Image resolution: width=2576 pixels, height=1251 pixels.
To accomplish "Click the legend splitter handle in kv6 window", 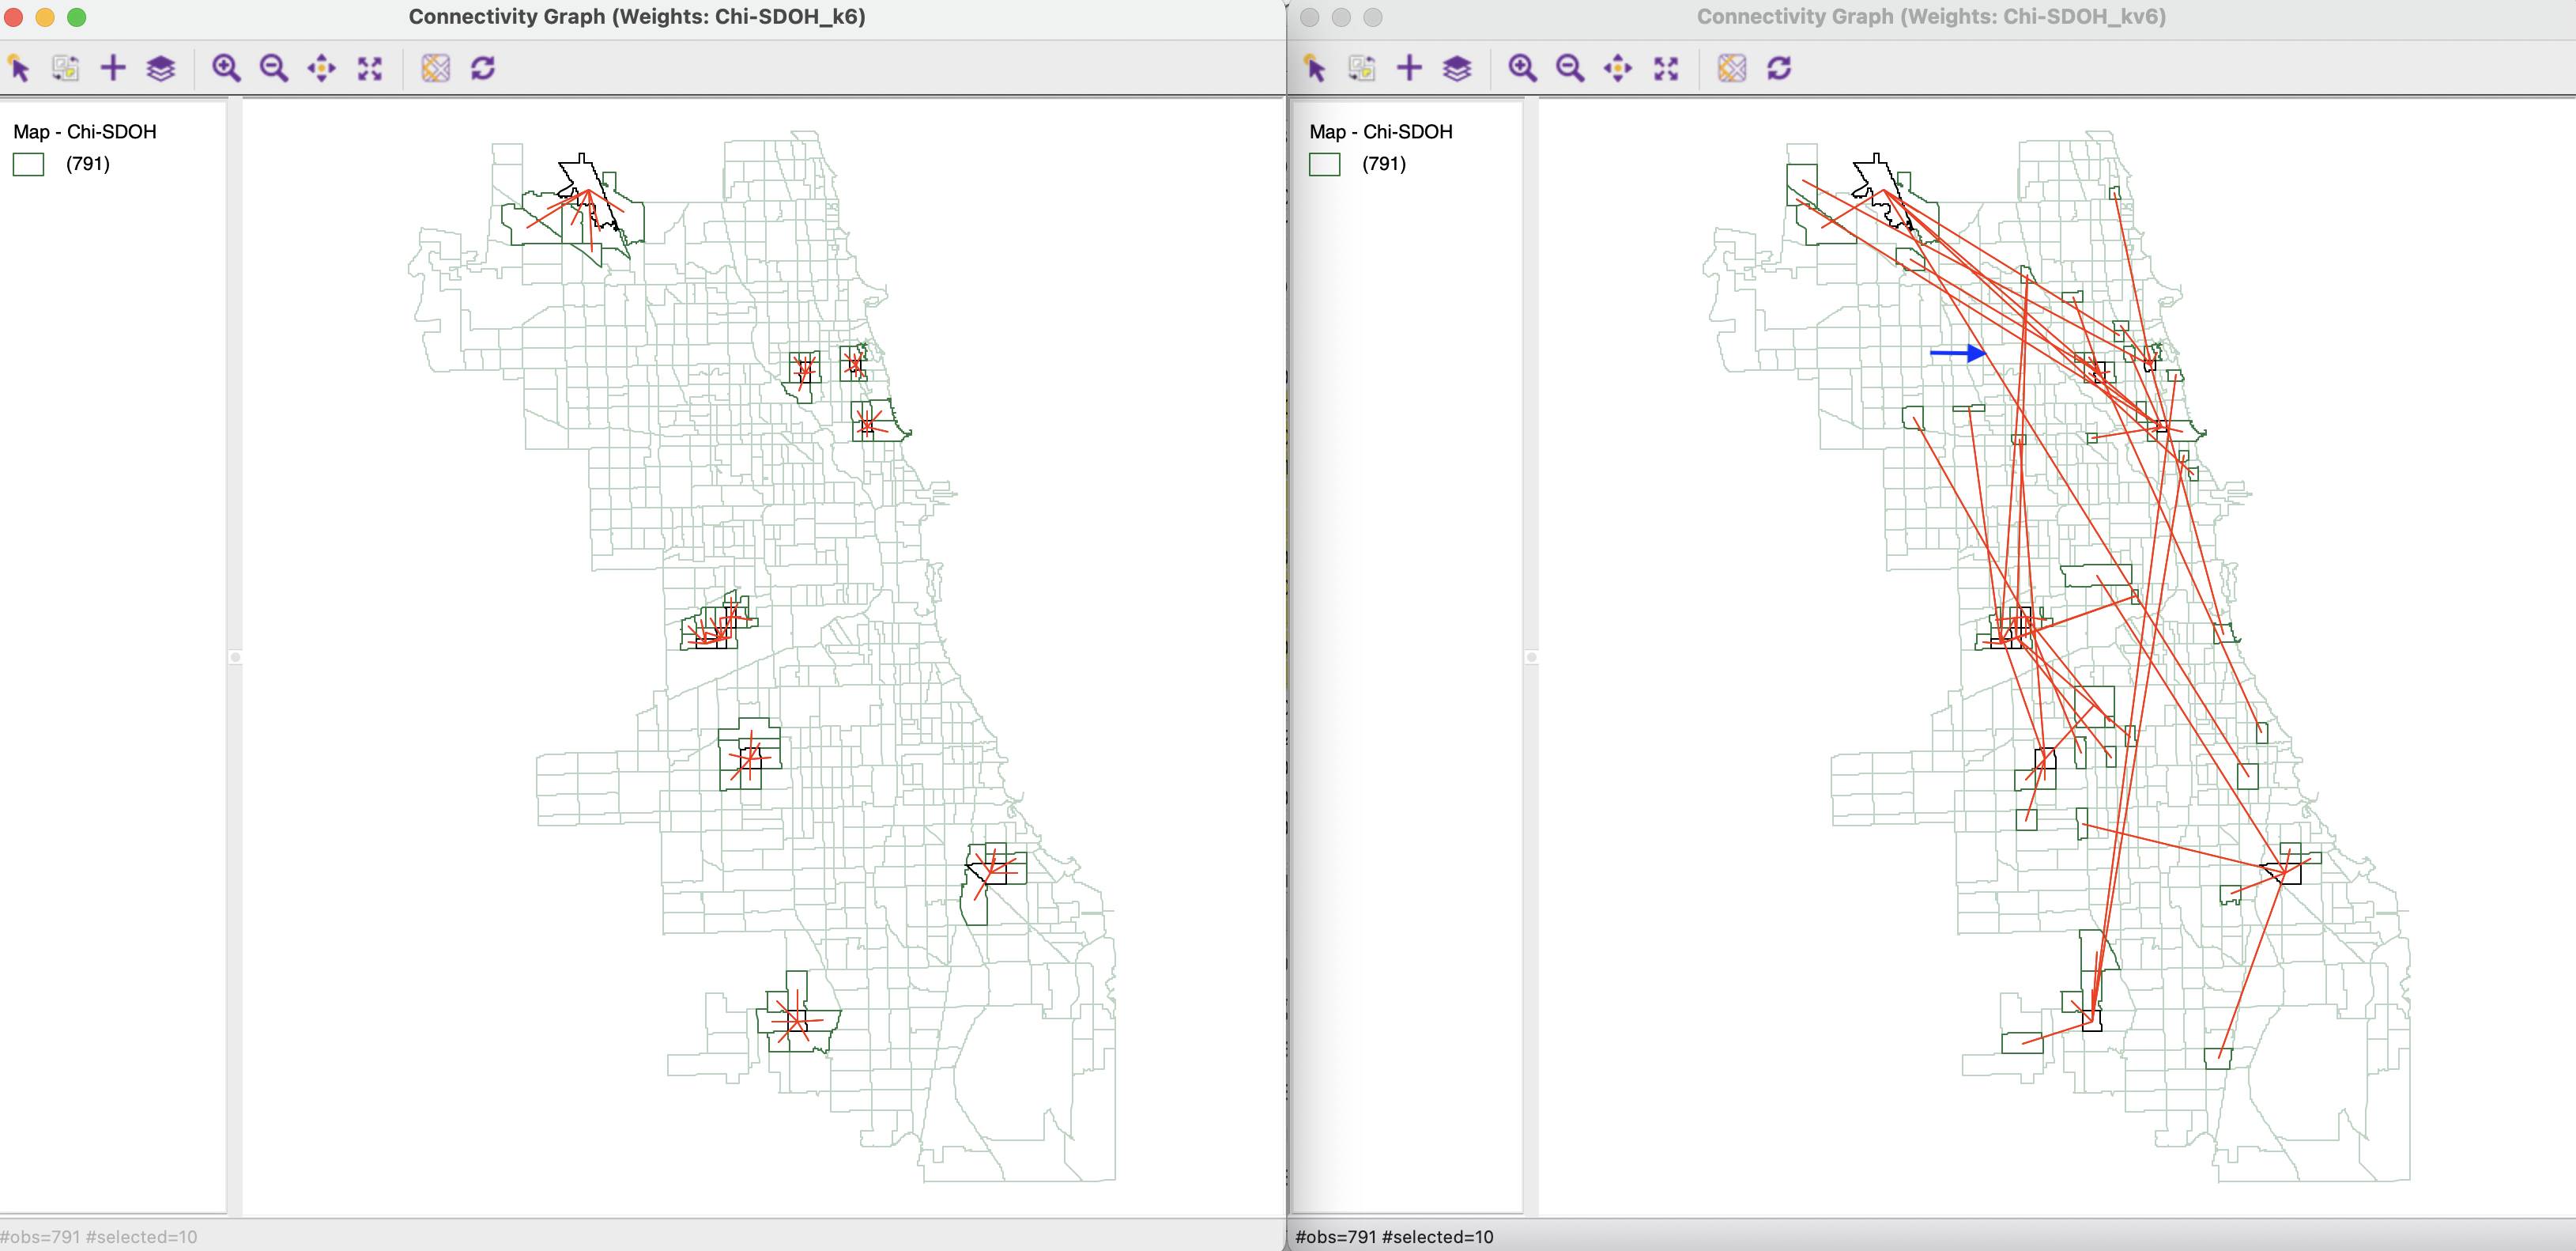I will click(1531, 657).
